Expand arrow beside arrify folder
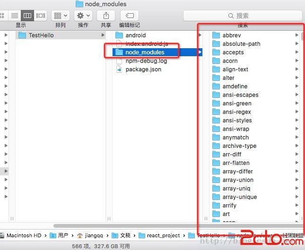This screenshot has width=305, height=250. 297,206
